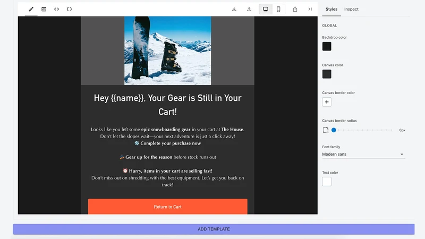Click the 'Gear up for the season' line
The height and width of the screenshot is (239, 425).
coord(168,157)
